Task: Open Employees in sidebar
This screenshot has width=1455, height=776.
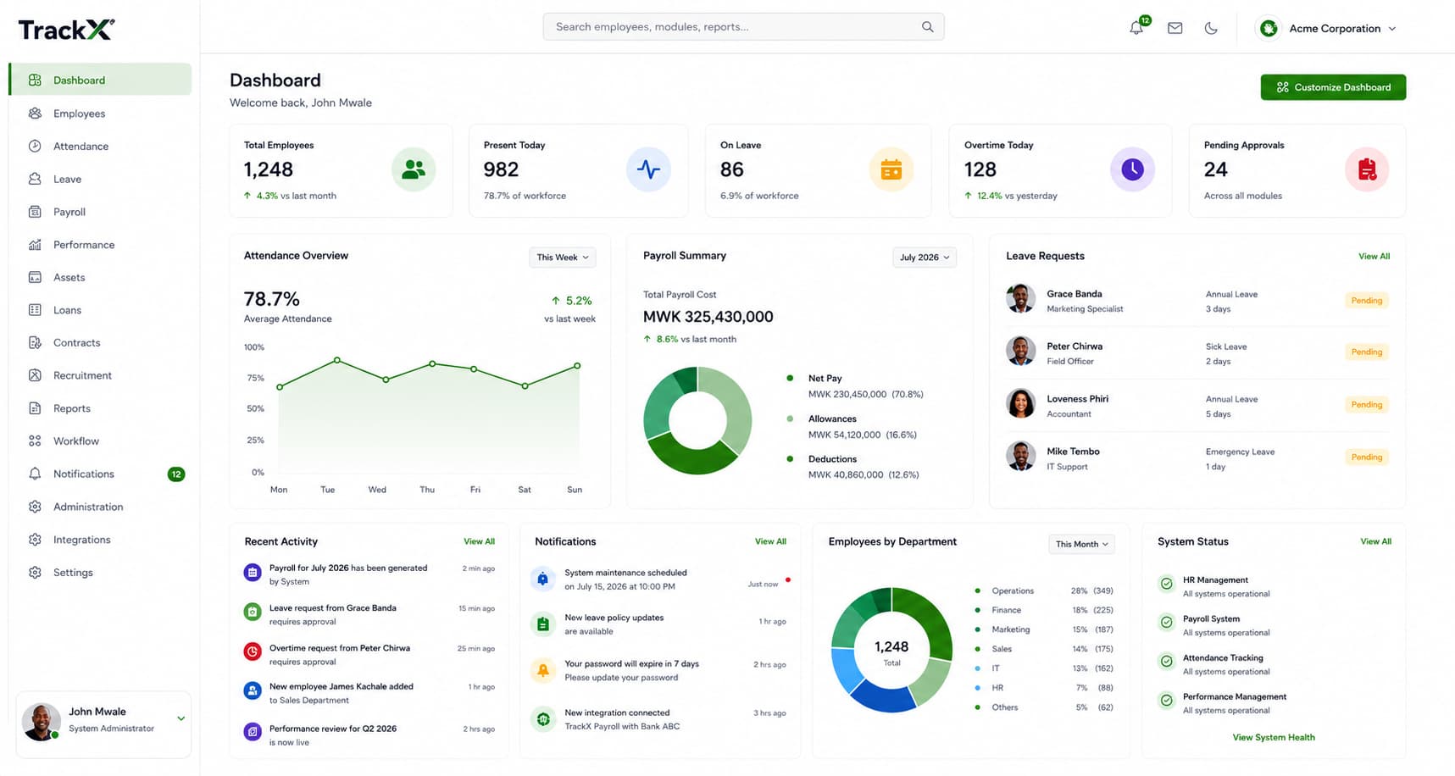Action: 100,114
